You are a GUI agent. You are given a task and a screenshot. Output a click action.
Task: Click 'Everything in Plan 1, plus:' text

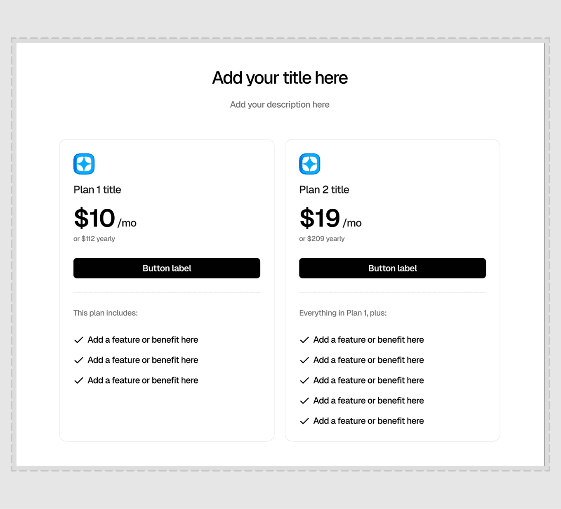point(343,313)
